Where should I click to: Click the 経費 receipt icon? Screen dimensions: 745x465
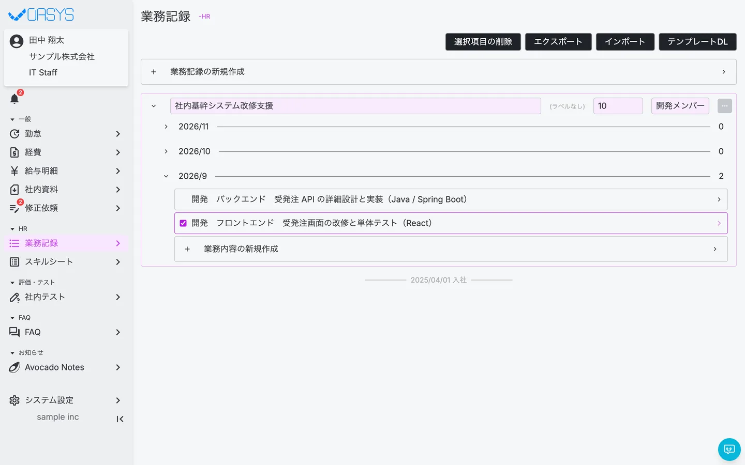14,152
